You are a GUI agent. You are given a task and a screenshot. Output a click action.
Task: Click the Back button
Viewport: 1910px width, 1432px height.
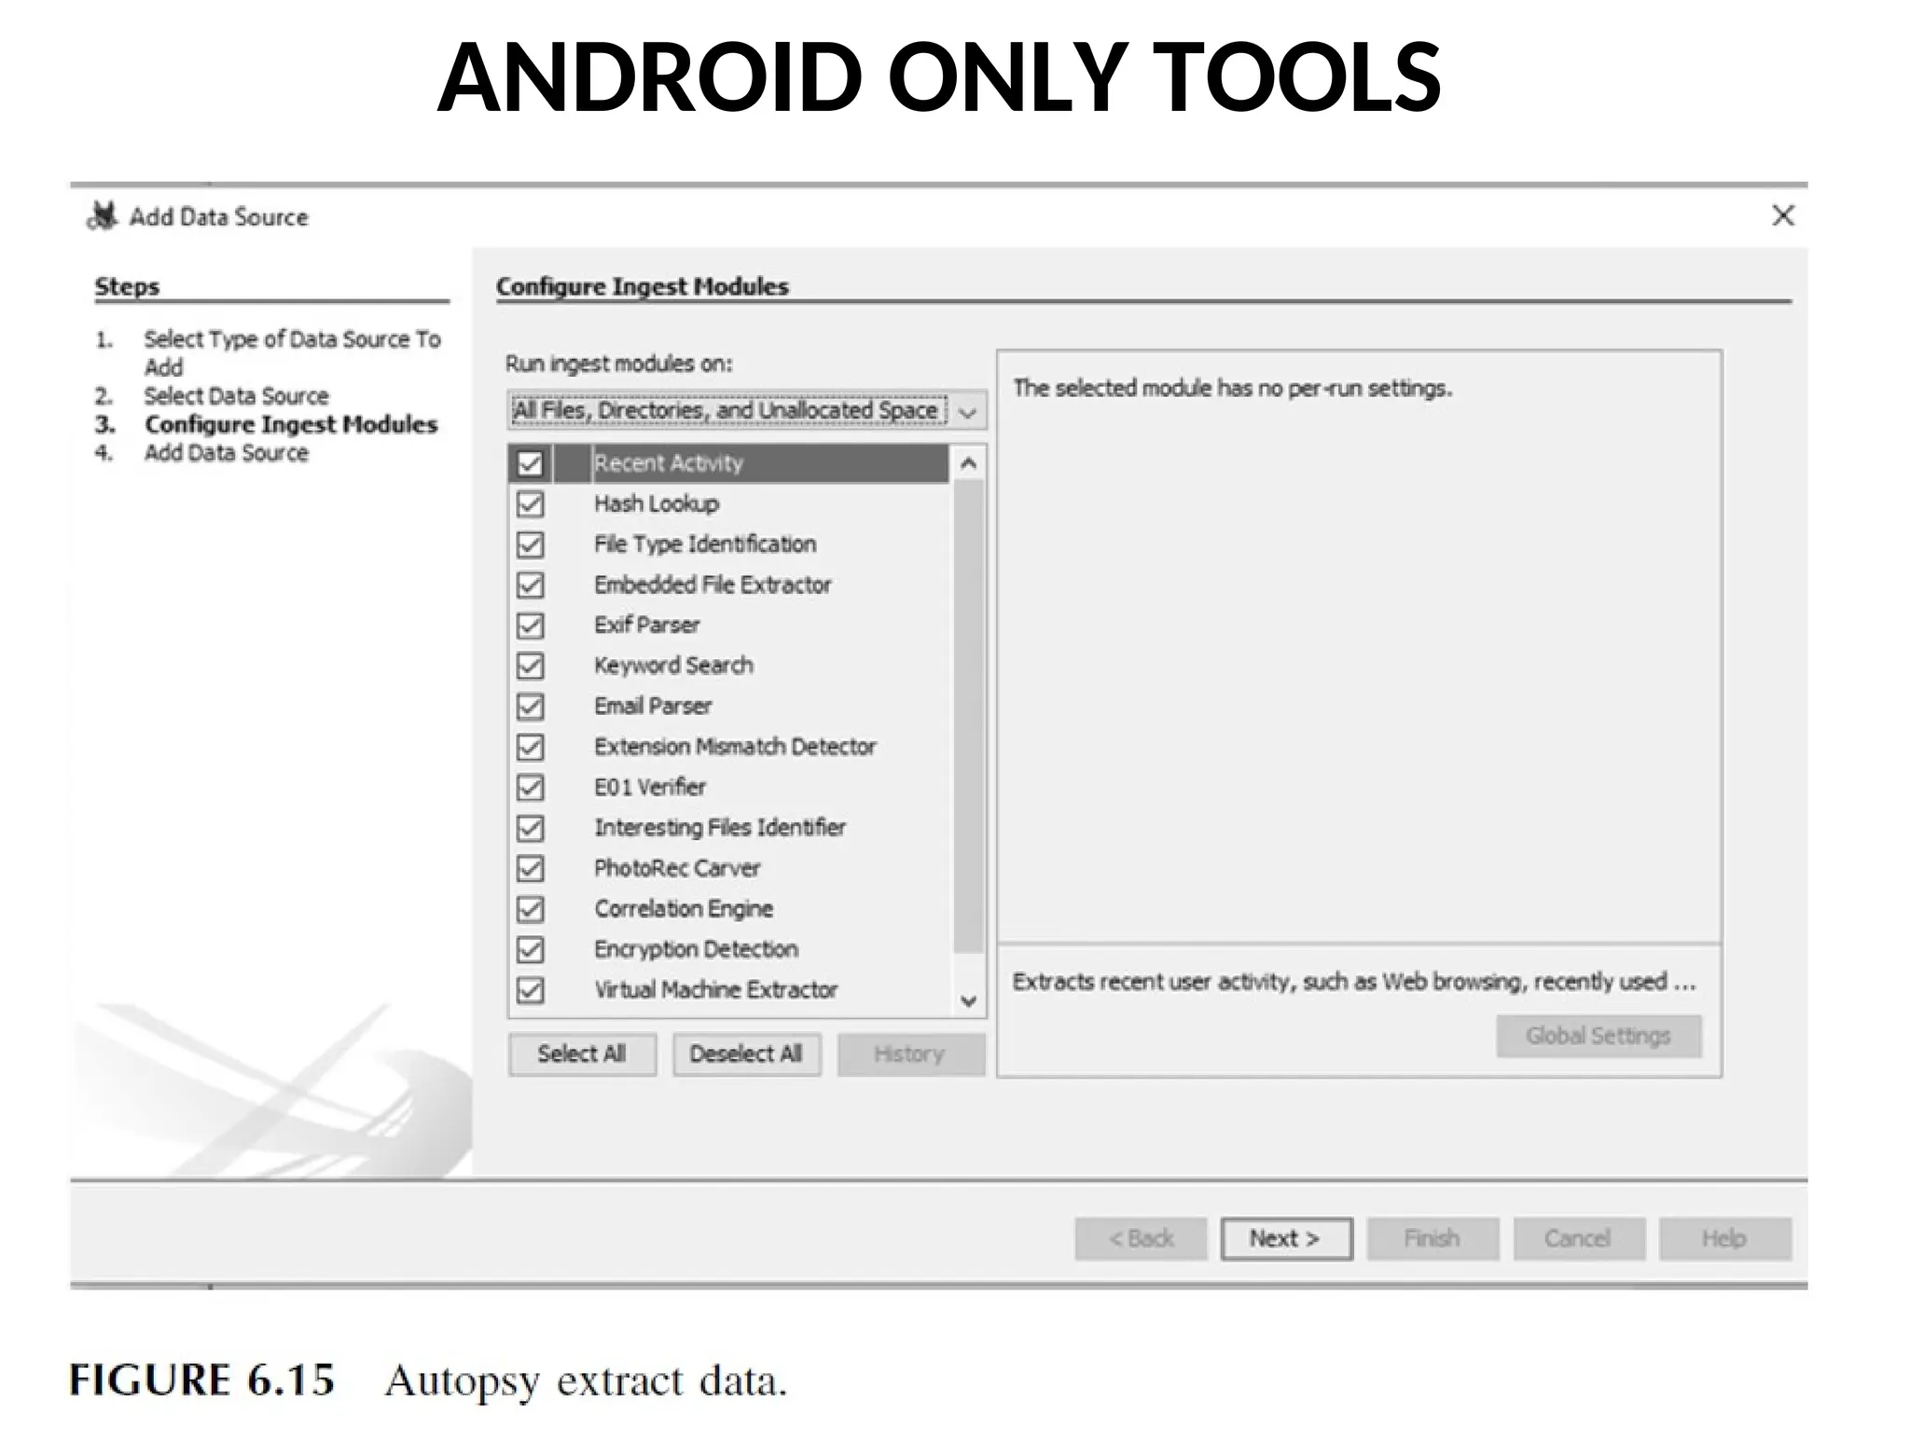point(1141,1239)
